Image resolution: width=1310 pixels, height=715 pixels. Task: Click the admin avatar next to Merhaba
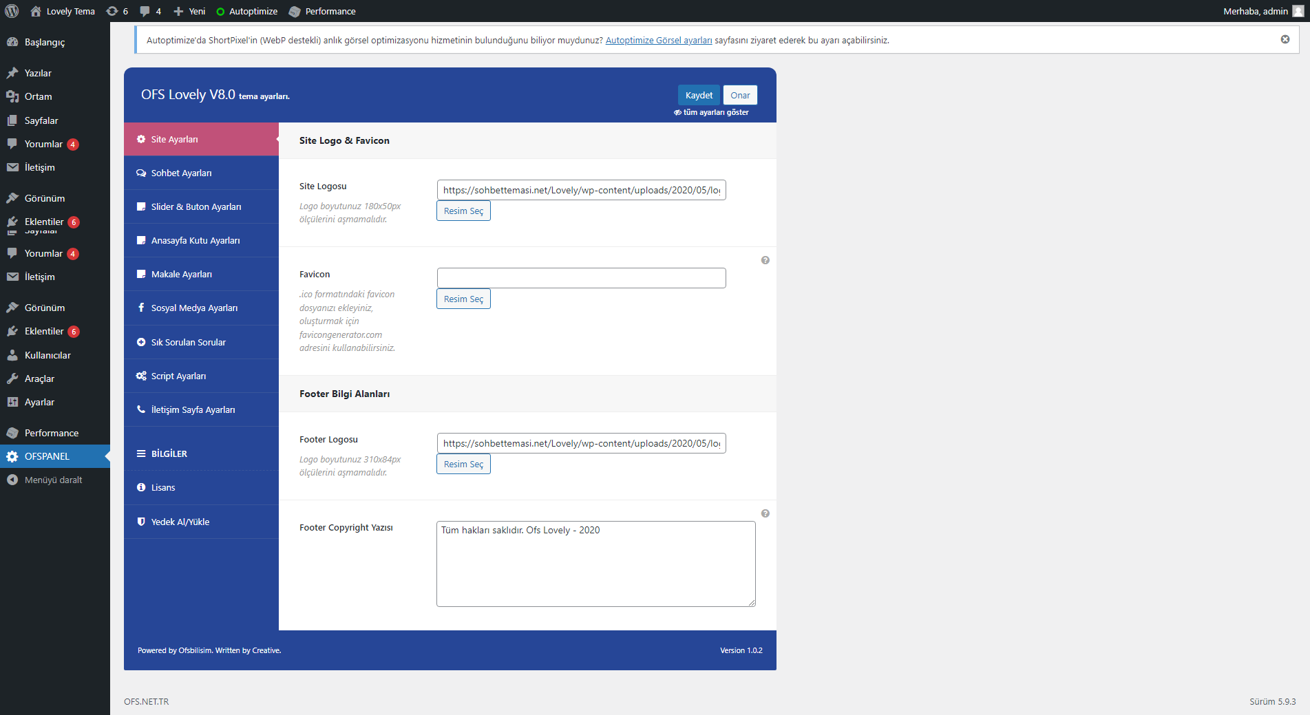[x=1298, y=11]
